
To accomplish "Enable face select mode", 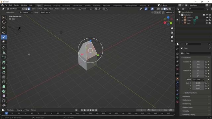I will (29, 9).
